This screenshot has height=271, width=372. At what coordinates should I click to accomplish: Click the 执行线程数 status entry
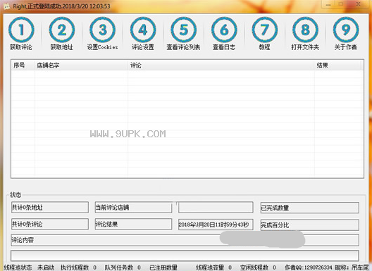(78, 267)
